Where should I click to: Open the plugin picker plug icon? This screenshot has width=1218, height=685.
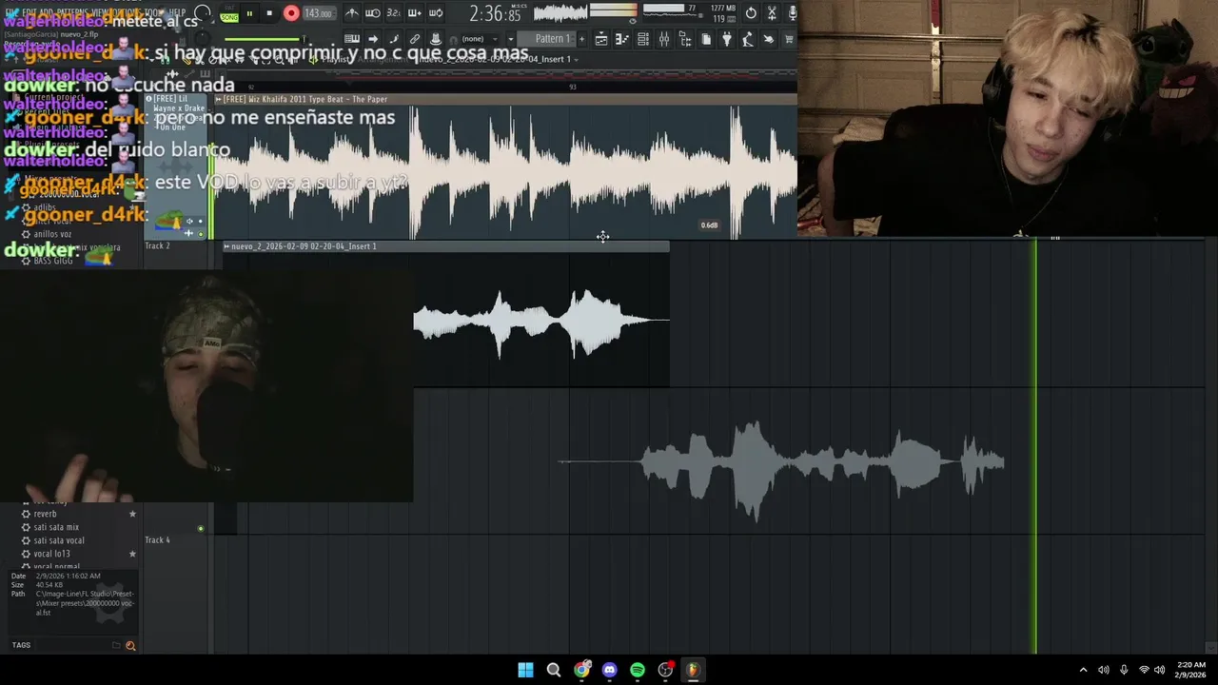pos(727,39)
